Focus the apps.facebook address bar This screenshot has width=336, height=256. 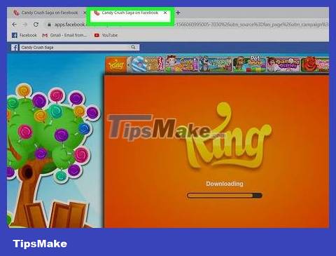point(187,25)
